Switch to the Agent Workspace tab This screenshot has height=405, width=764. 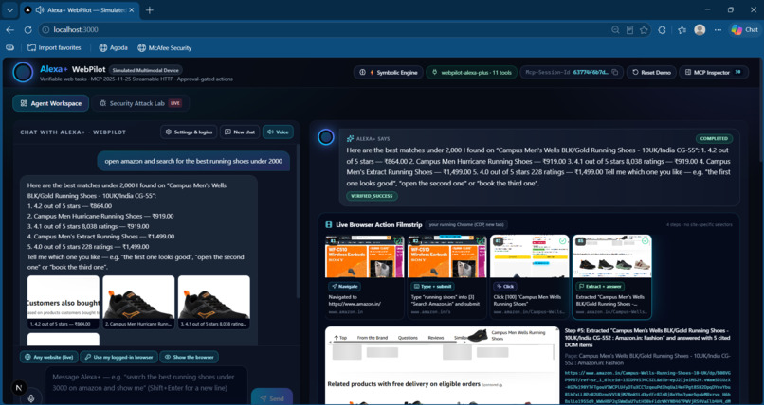click(50, 103)
